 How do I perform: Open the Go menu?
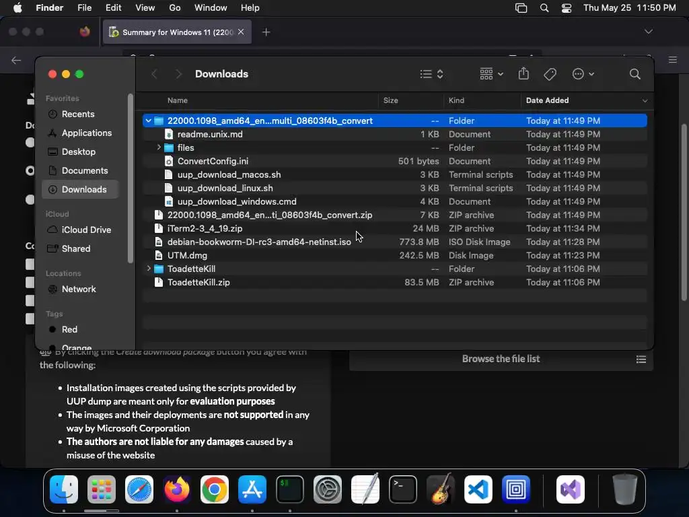click(x=175, y=8)
